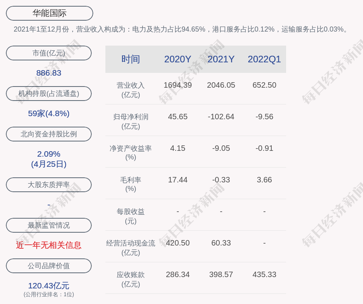Viewport: 363px width, 304px height.
Task: Select the 每股收益(元) row label
Action: click(x=131, y=216)
